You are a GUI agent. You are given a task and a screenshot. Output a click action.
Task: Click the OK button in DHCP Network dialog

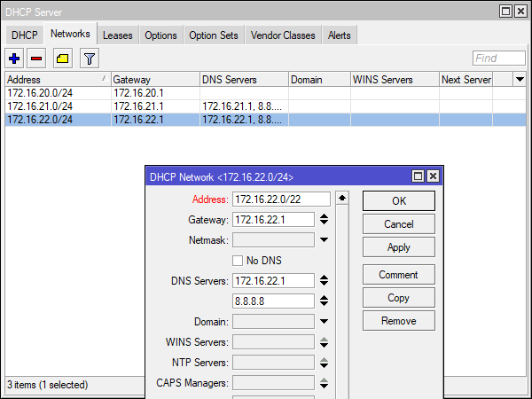[x=399, y=201]
